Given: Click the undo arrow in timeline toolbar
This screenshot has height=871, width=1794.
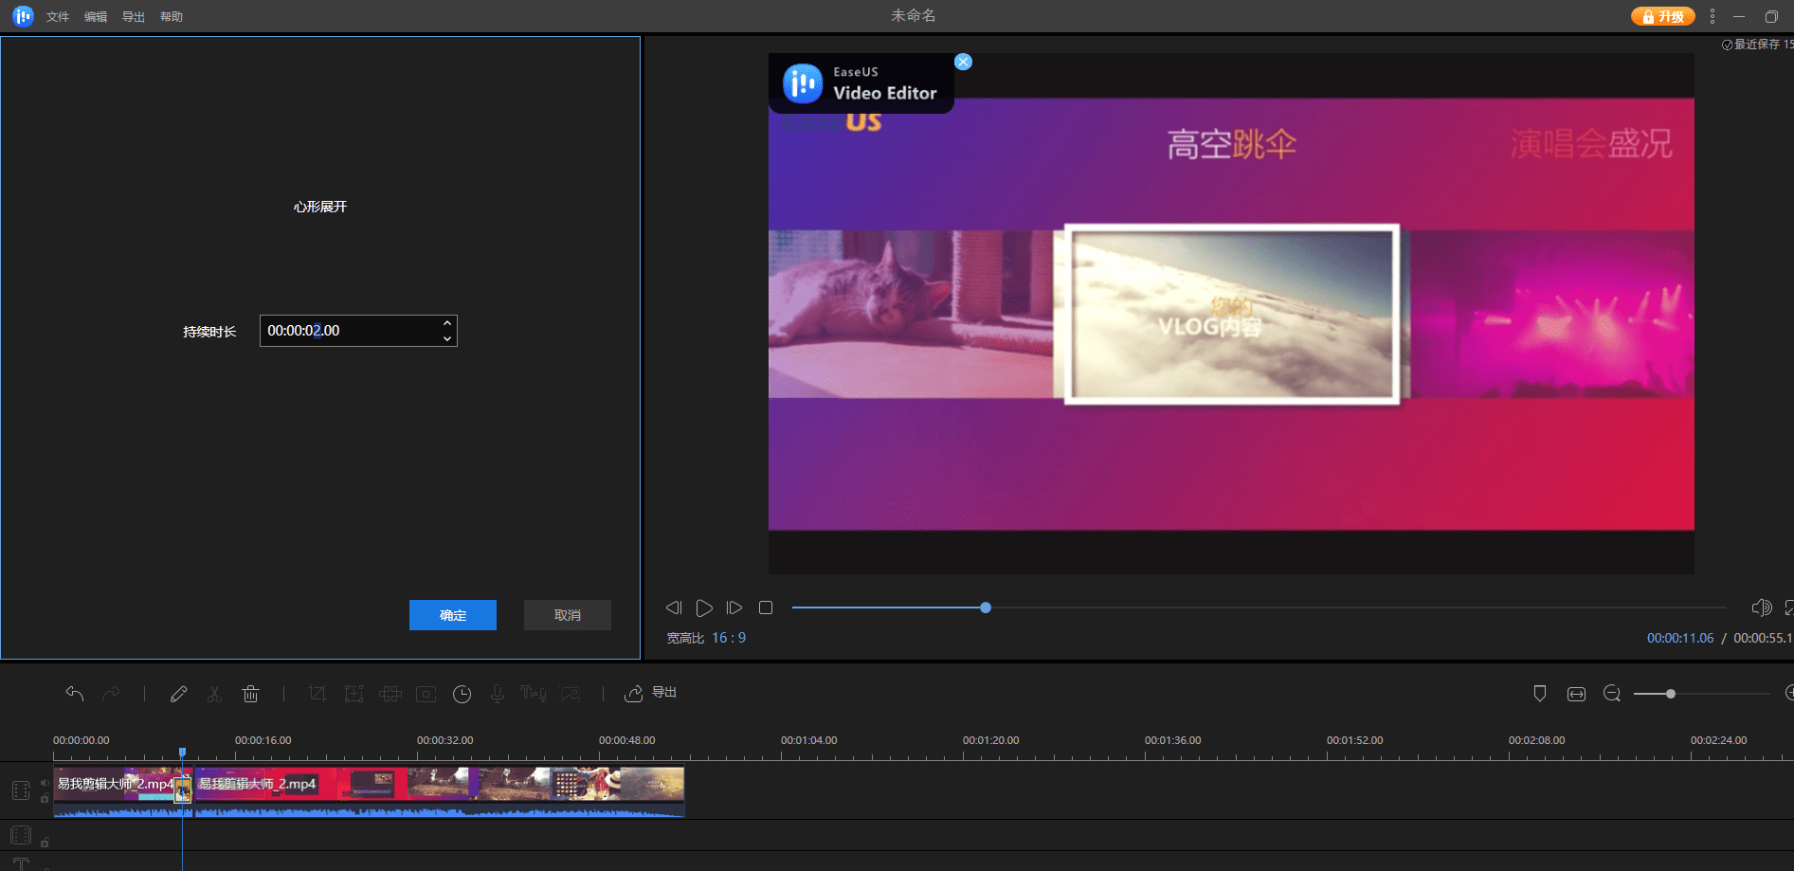Looking at the screenshot, I should [75, 694].
